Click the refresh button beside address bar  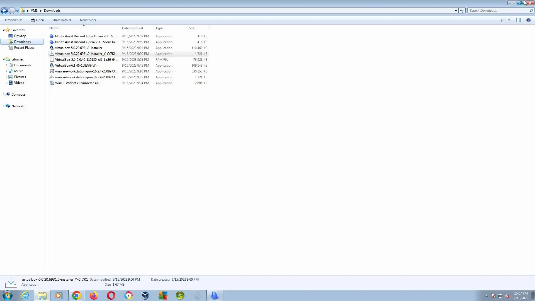(462, 11)
